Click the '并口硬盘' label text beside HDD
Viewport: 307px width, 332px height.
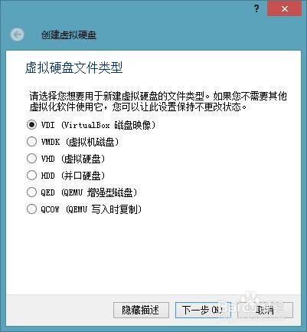pos(83,176)
